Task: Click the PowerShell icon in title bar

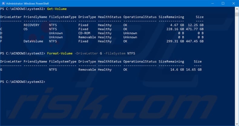Action: click(x=3, y=3)
